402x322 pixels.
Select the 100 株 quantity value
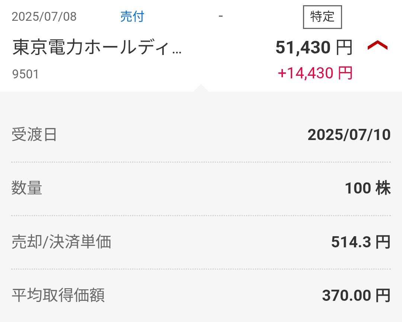point(367,189)
